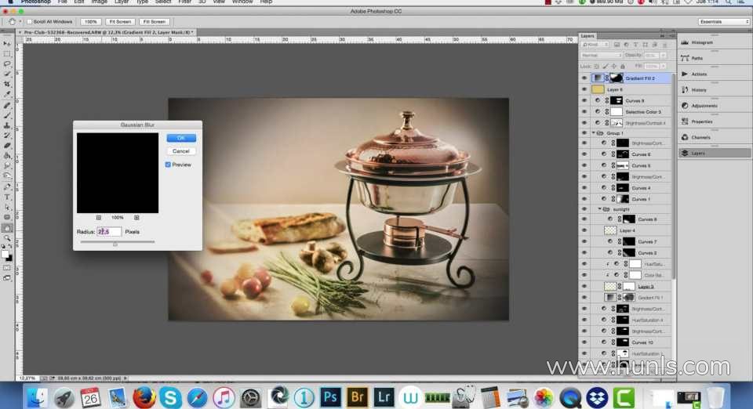Click OK in the Gaussian Blur dialog

pos(181,138)
